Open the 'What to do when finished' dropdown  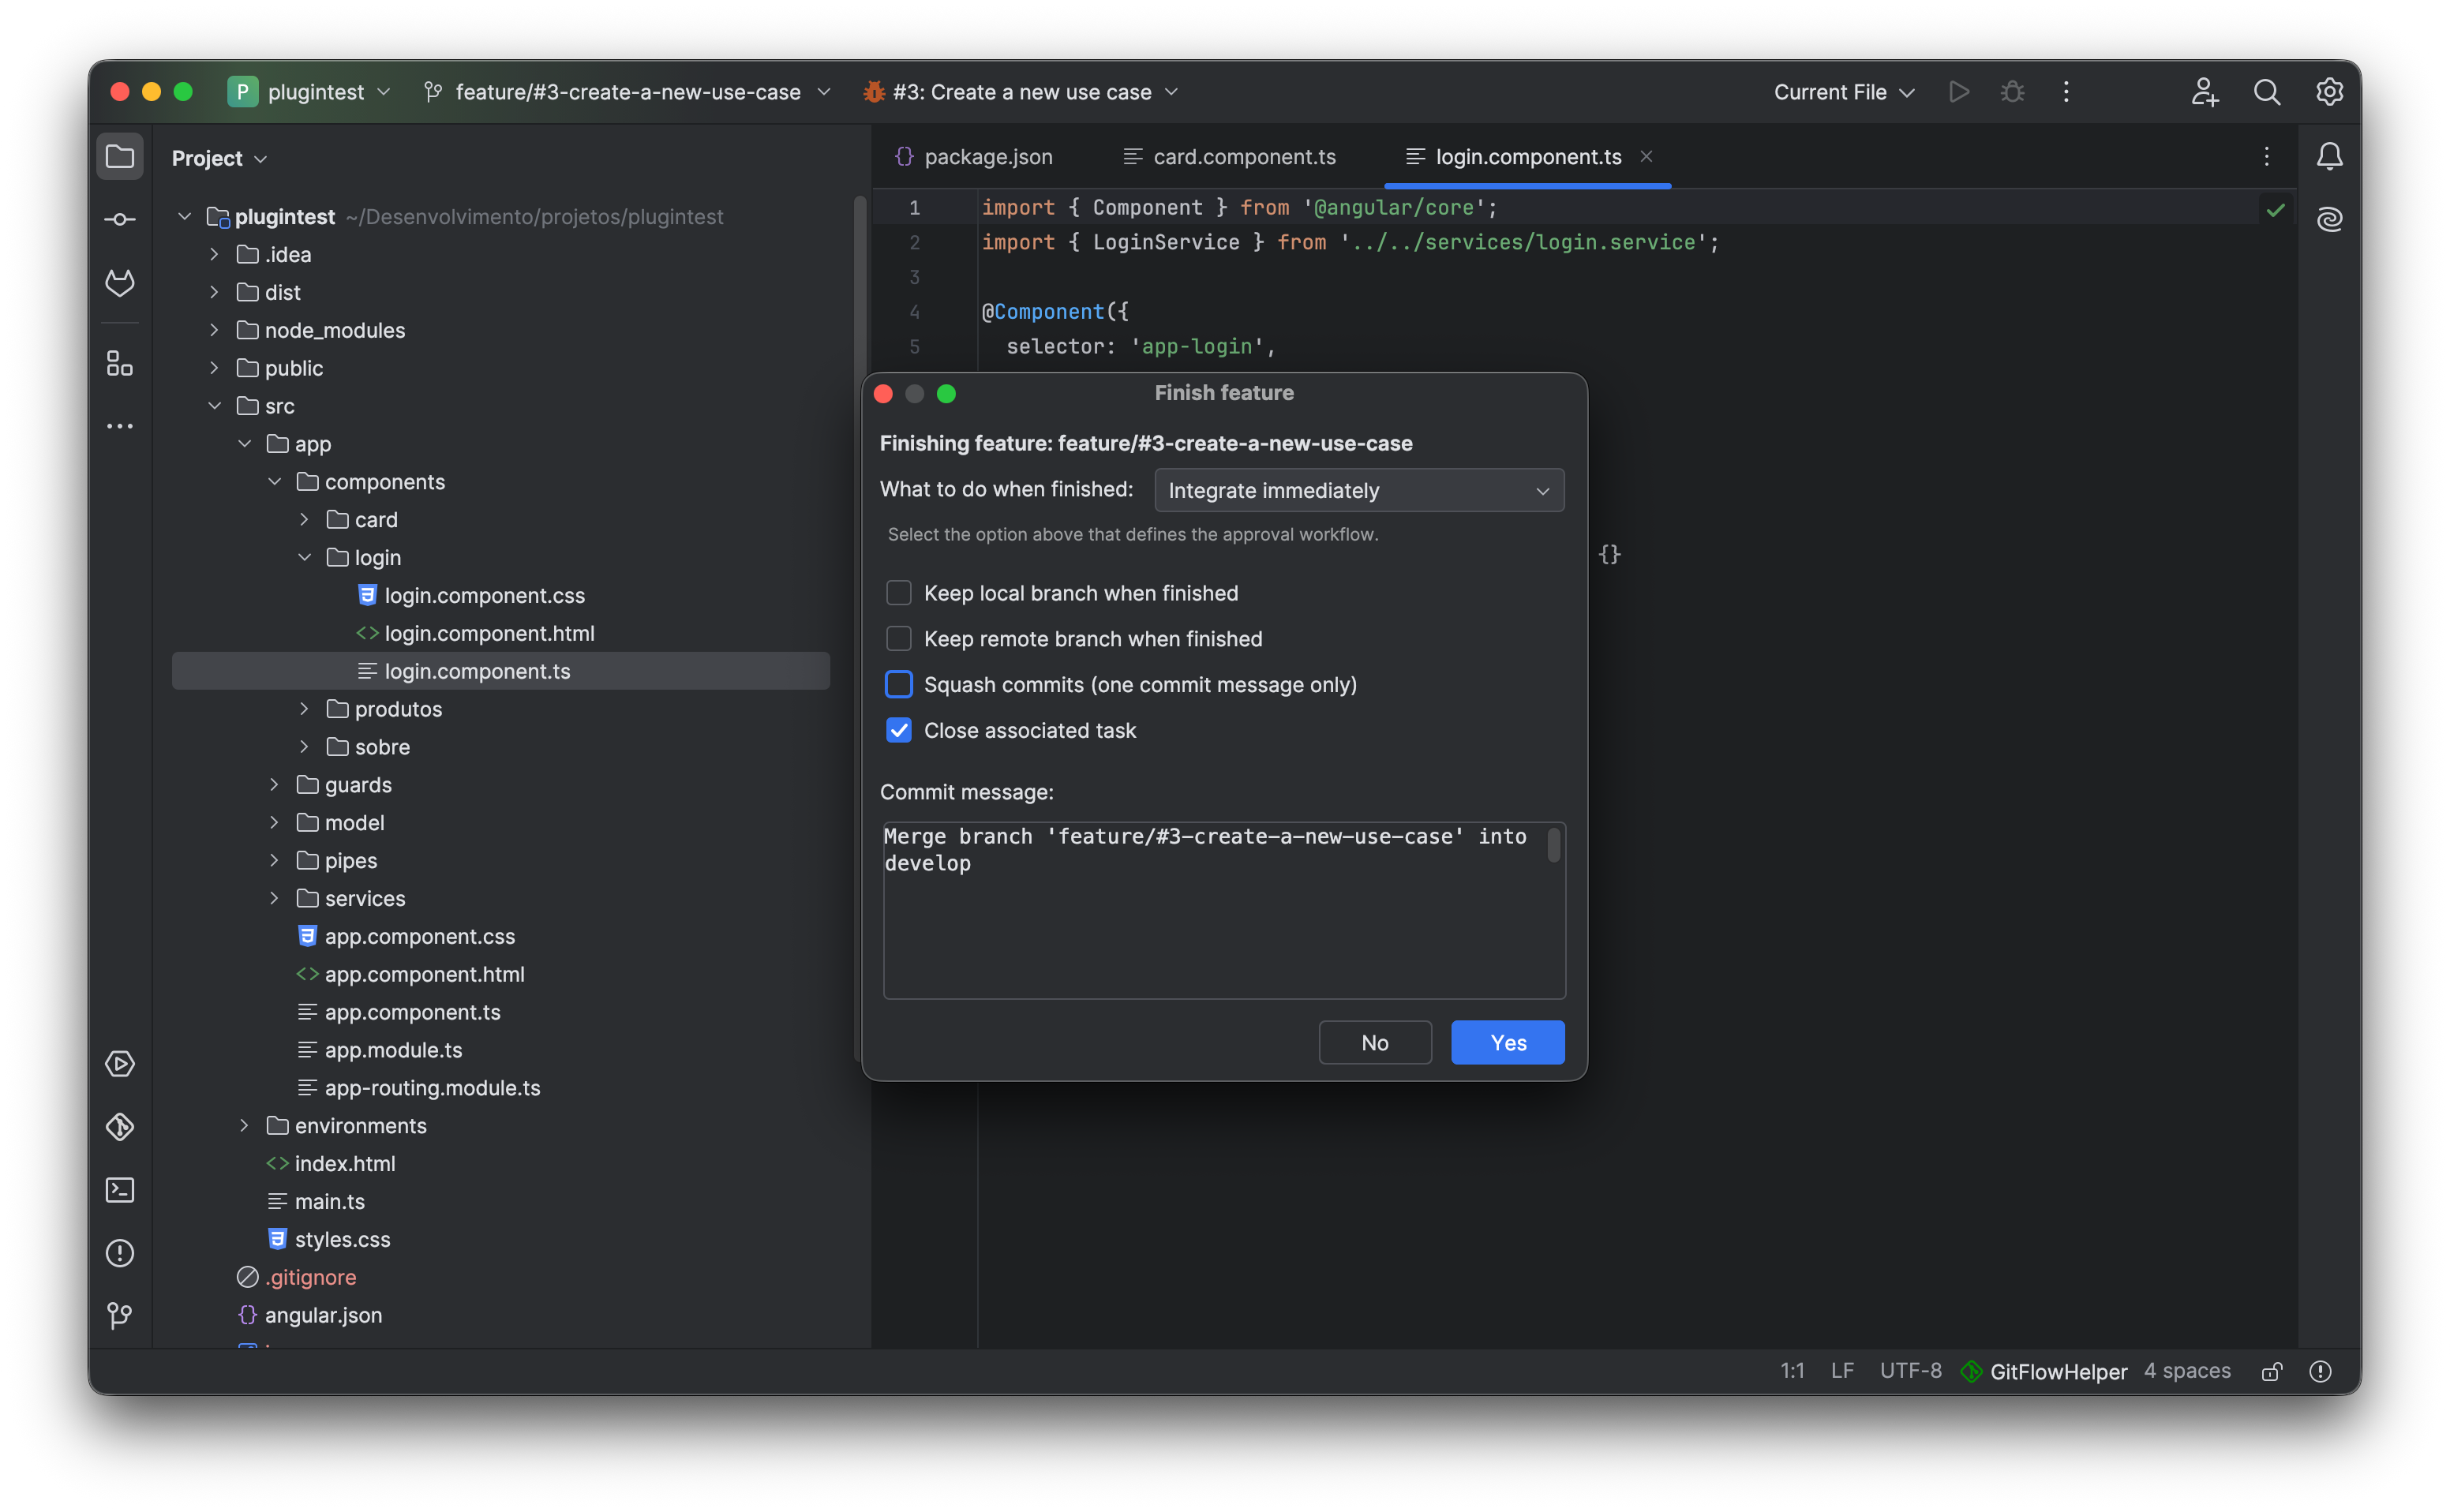pos(1359,491)
